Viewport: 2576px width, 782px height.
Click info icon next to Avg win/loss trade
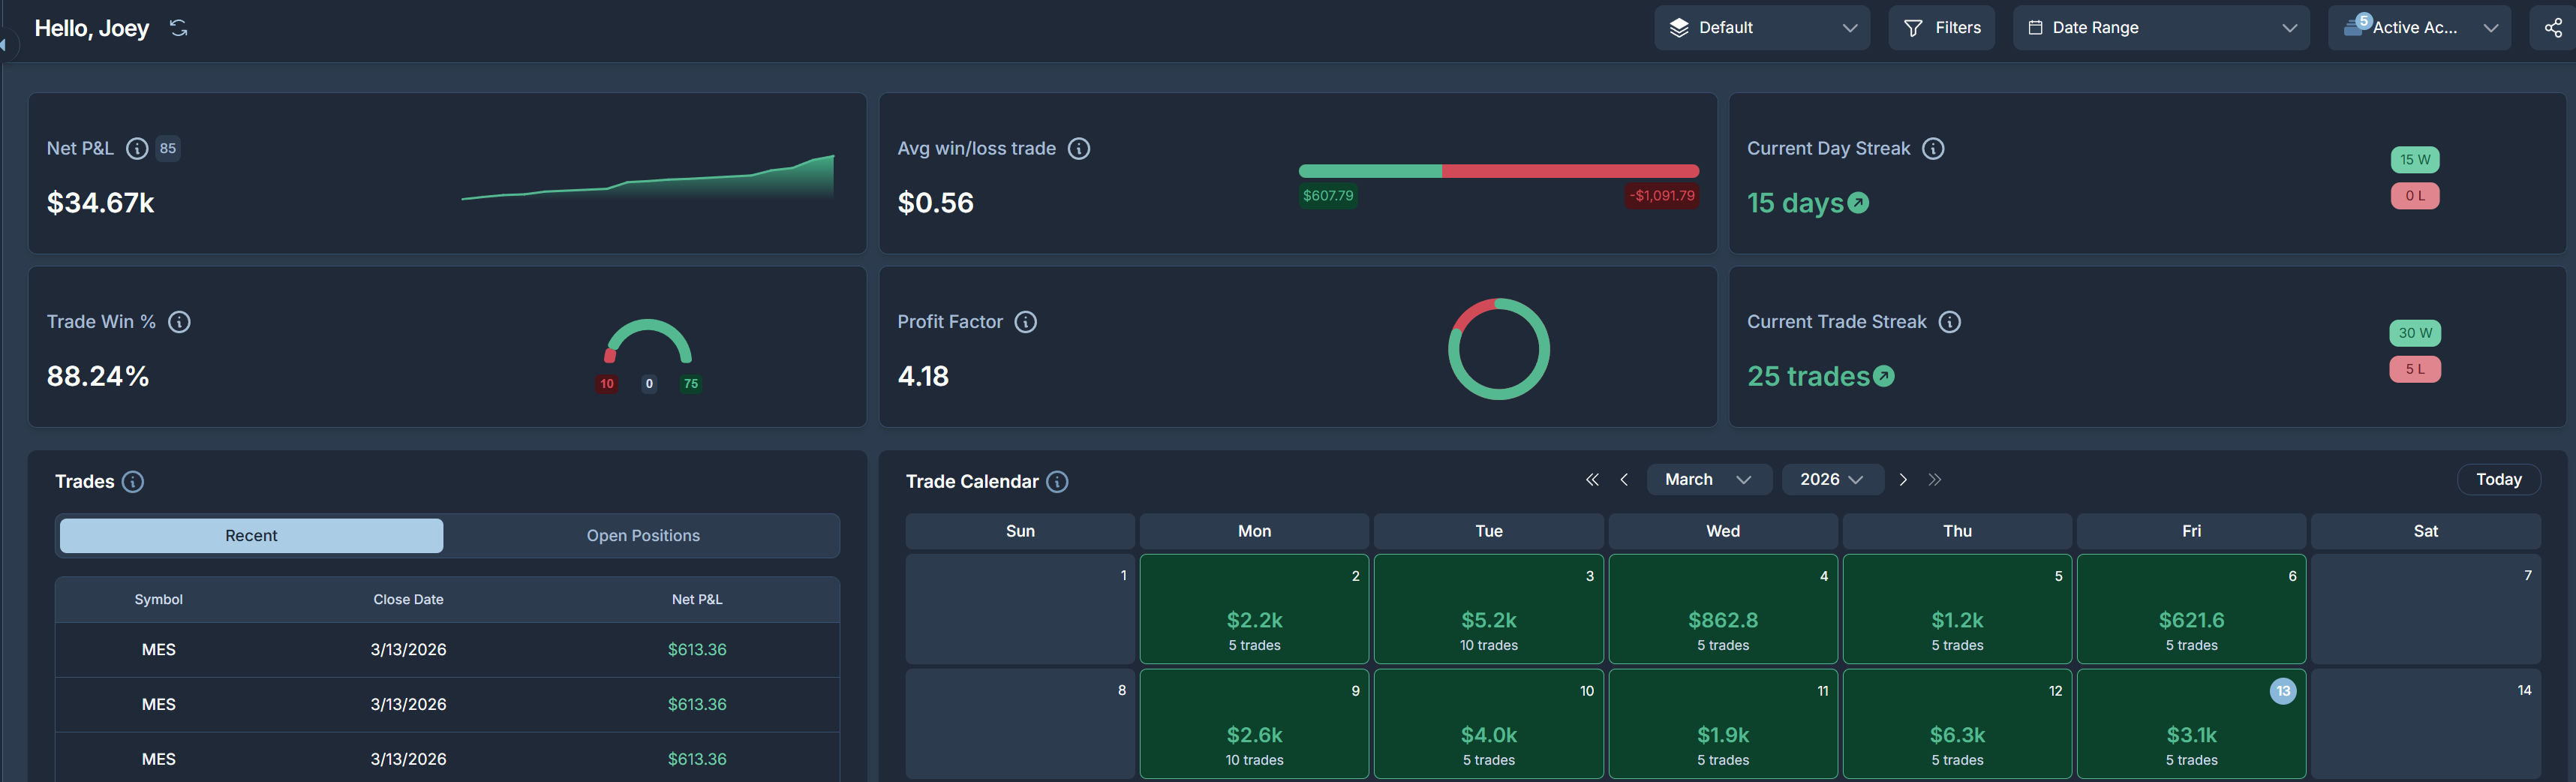(x=1078, y=149)
